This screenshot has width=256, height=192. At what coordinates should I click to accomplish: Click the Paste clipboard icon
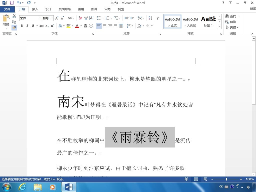[x=6, y=18]
